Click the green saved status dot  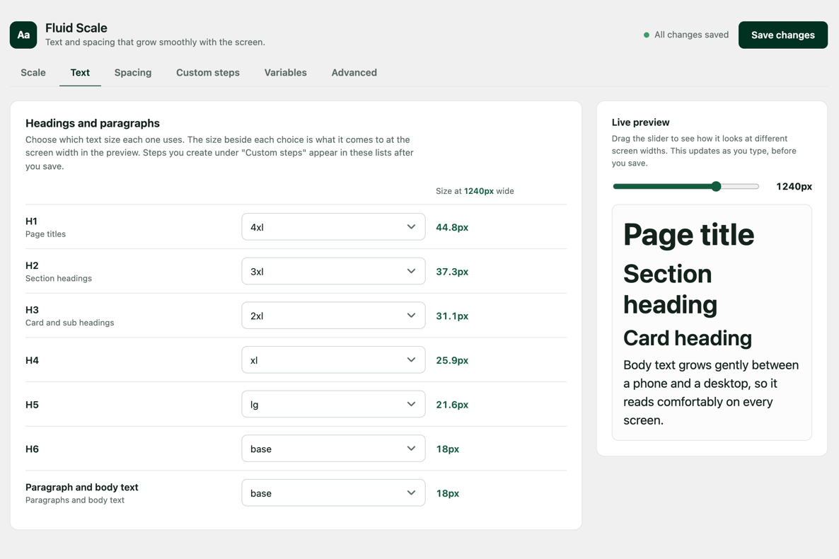point(647,35)
